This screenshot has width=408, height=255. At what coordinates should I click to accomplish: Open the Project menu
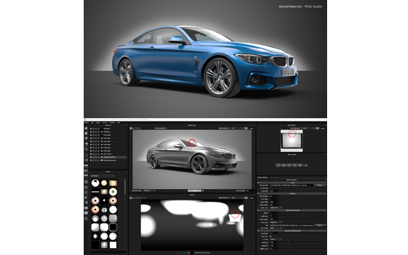coord(87,123)
